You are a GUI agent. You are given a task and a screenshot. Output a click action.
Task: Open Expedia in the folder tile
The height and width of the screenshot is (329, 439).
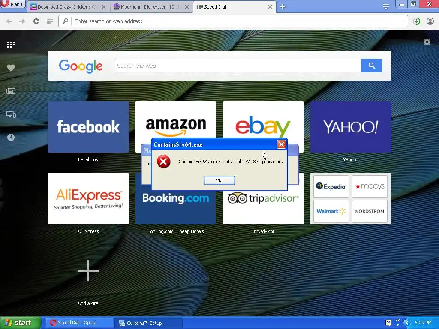tap(331, 187)
